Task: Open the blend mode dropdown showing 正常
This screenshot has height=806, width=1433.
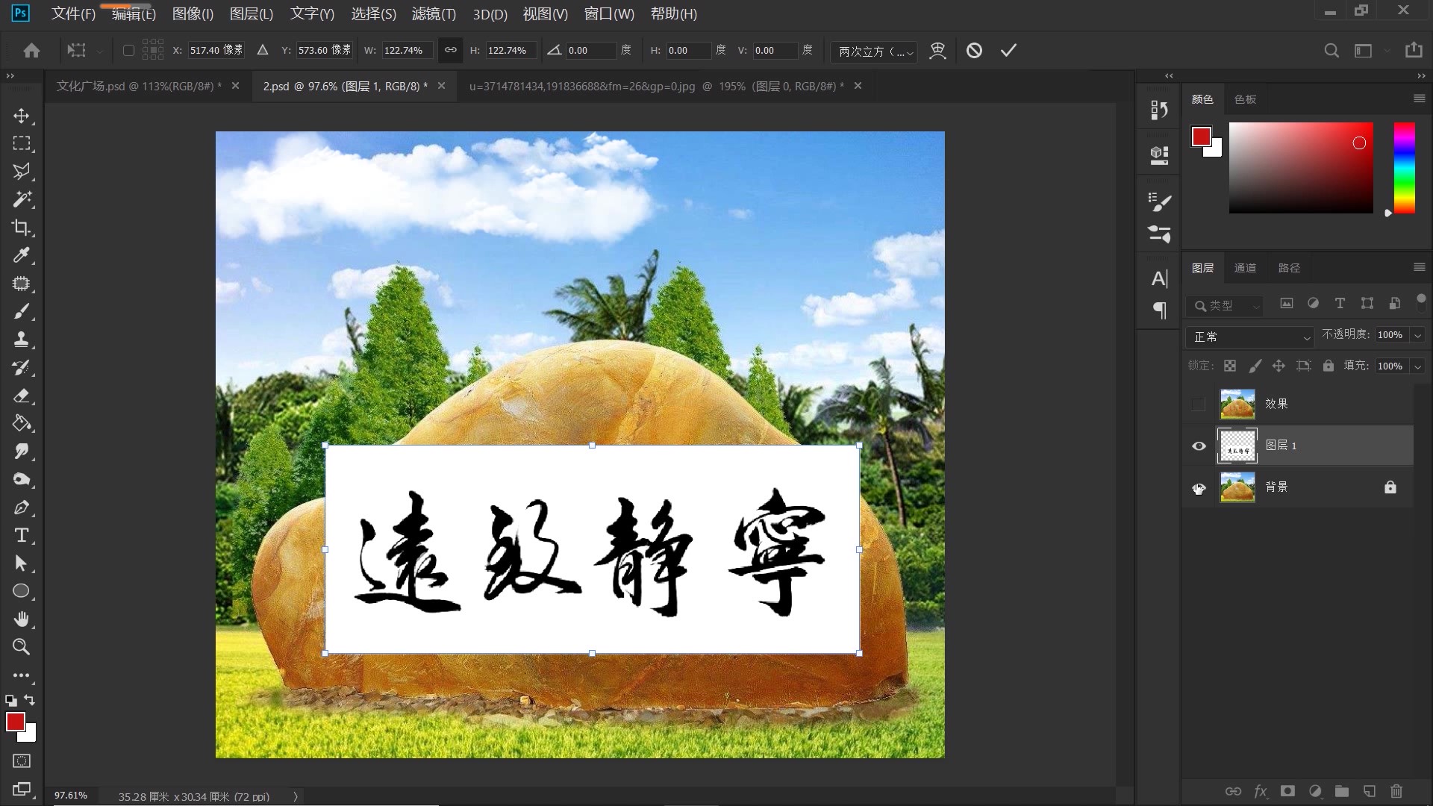Action: pyautogui.click(x=1249, y=337)
